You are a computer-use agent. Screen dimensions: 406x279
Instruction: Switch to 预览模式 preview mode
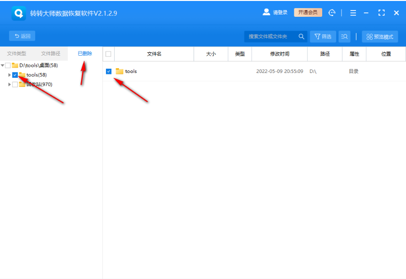380,36
